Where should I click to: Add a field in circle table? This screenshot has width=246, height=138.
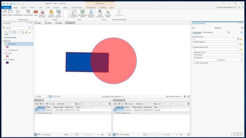[42, 104]
